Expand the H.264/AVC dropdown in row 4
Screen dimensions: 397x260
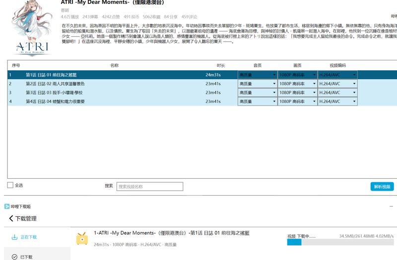tap(337, 102)
